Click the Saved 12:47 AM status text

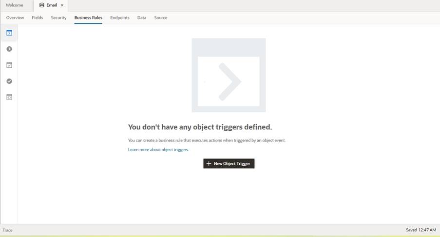pos(421,230)
